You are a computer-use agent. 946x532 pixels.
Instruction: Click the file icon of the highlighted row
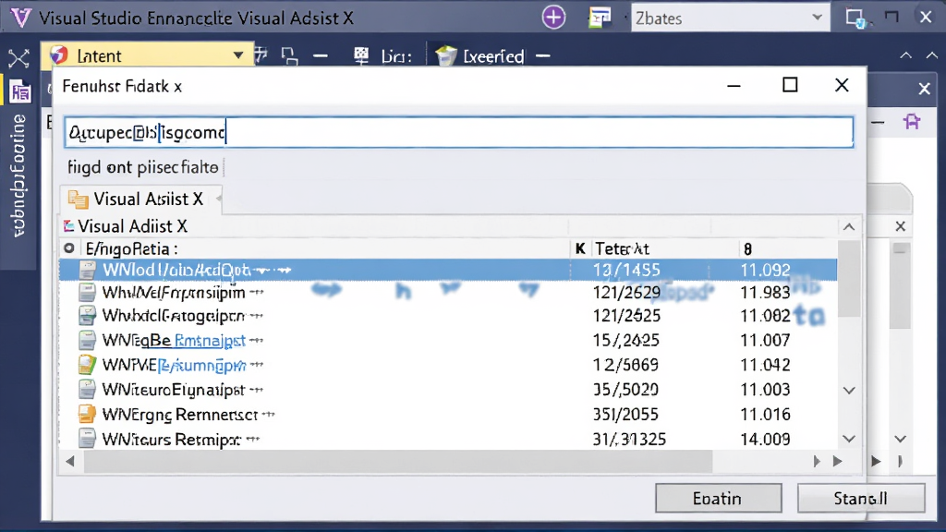(87, 270)
